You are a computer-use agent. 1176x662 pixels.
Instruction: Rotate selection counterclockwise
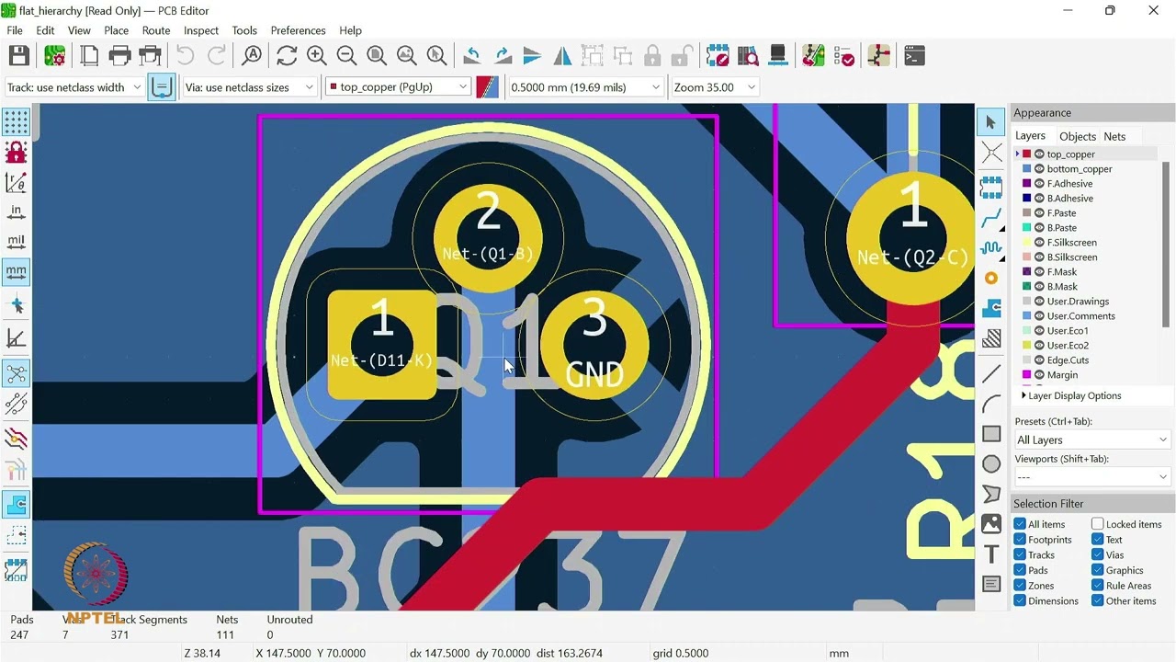click(x=472, y=56)
